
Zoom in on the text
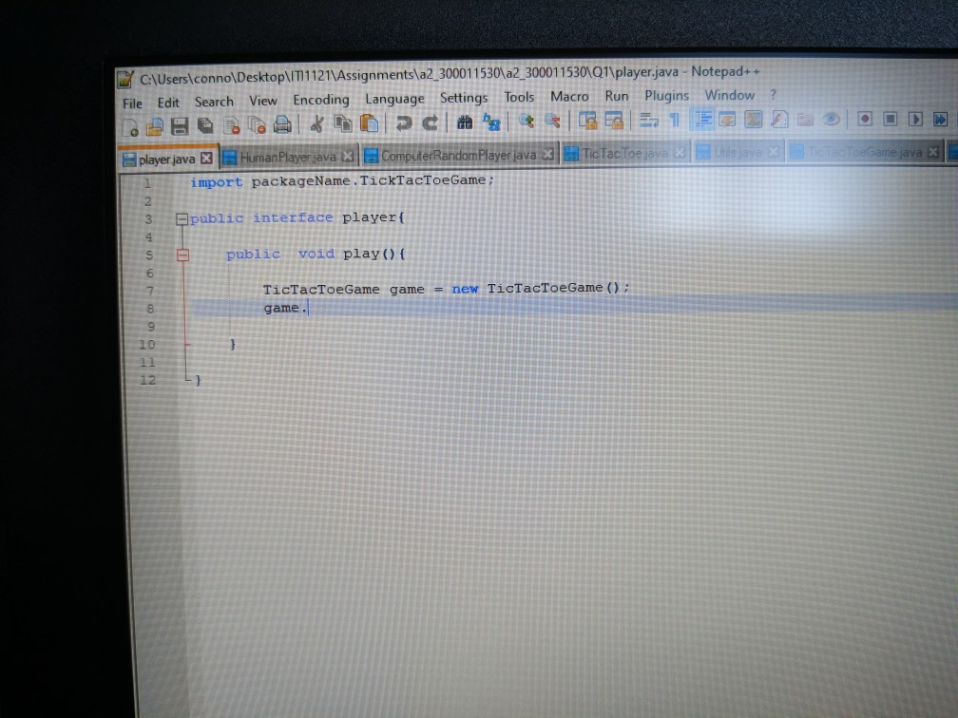[x=525, y=122]
